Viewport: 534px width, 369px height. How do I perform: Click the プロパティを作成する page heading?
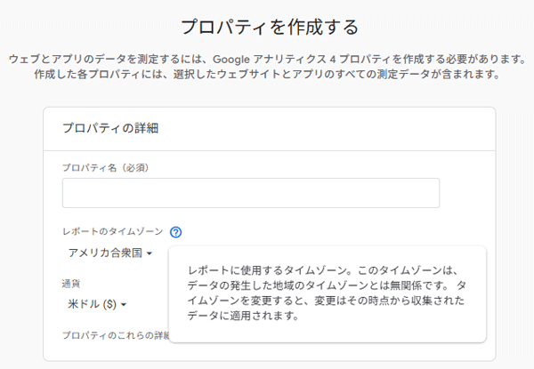click(x=270, y=26)
